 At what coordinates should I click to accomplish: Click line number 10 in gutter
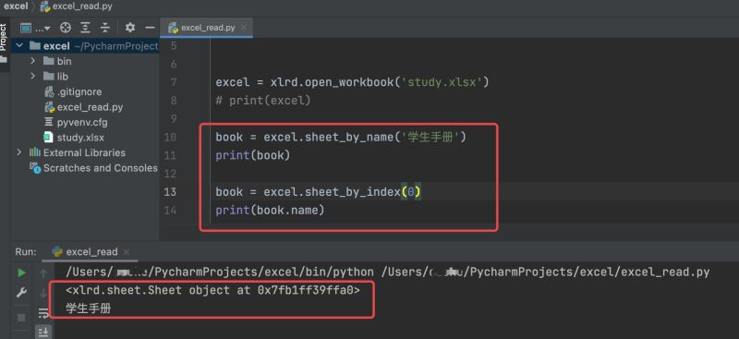click(171, 138)
